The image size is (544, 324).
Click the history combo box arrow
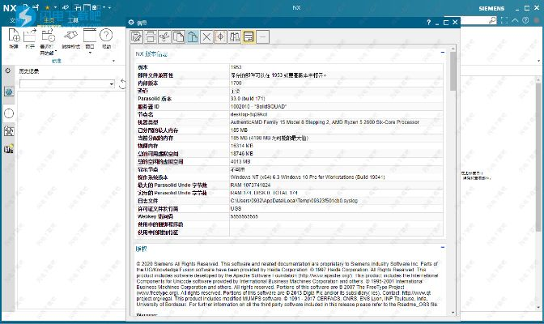click(x=112, y=84)
